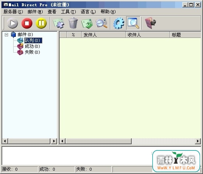Click the tree panel horizontal scrollbar thumb
Screen dimensions: 203x174
[x=29, y=141]
